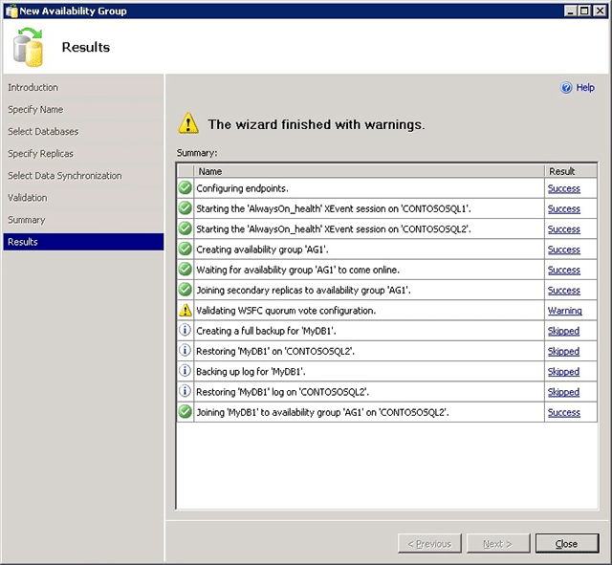
Task: Click the large yellow warning triangle icon
Action: [188, 123]
